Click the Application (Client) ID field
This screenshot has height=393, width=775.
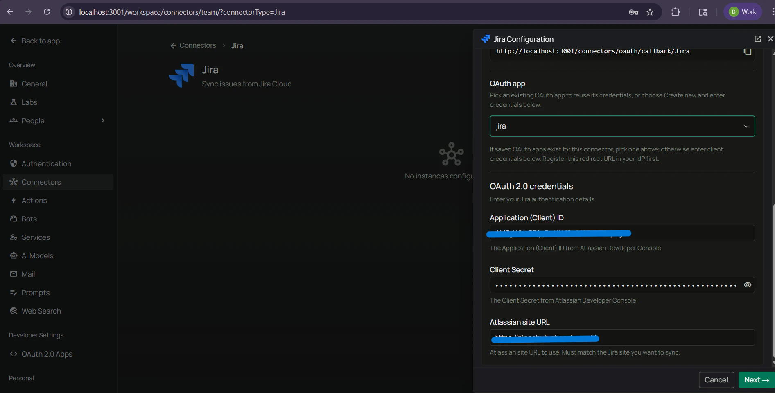point(622,233)
